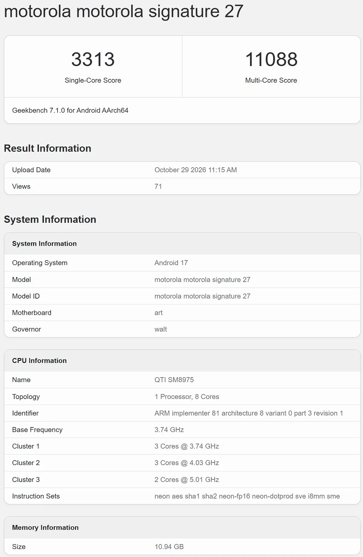
Task: Select the single-core score 3313
Action: [x=93, y=59]
